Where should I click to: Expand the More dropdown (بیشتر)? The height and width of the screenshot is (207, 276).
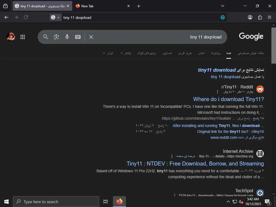pyautogui.click(x=126, y=53)
